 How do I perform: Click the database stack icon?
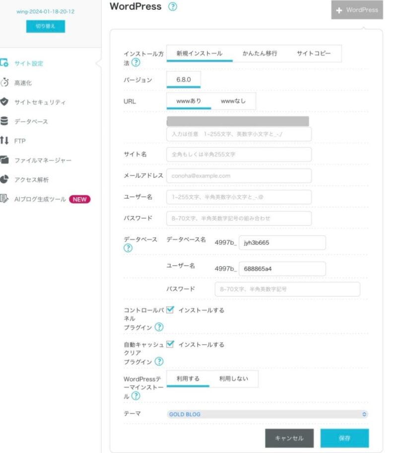click(4, 121)
